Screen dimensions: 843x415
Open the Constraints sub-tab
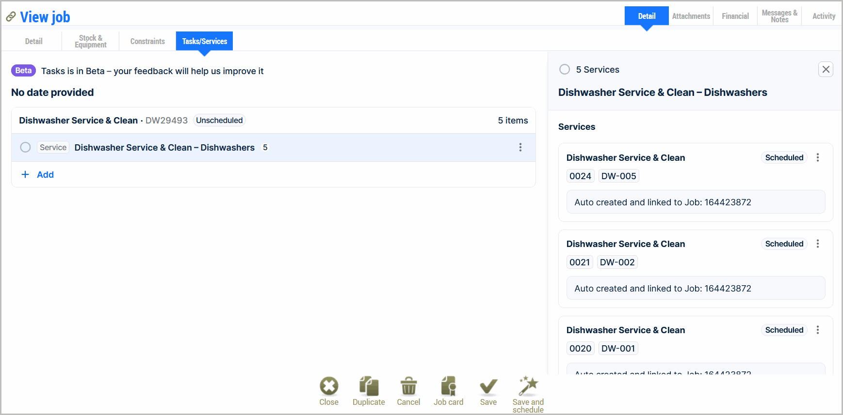click(147, 41)
